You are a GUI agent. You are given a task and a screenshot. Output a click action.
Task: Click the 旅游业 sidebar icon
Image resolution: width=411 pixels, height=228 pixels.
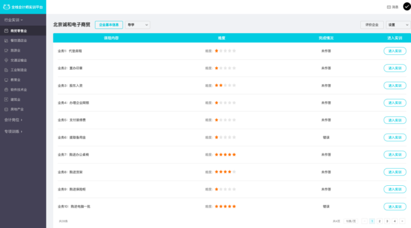pos(6,50)
